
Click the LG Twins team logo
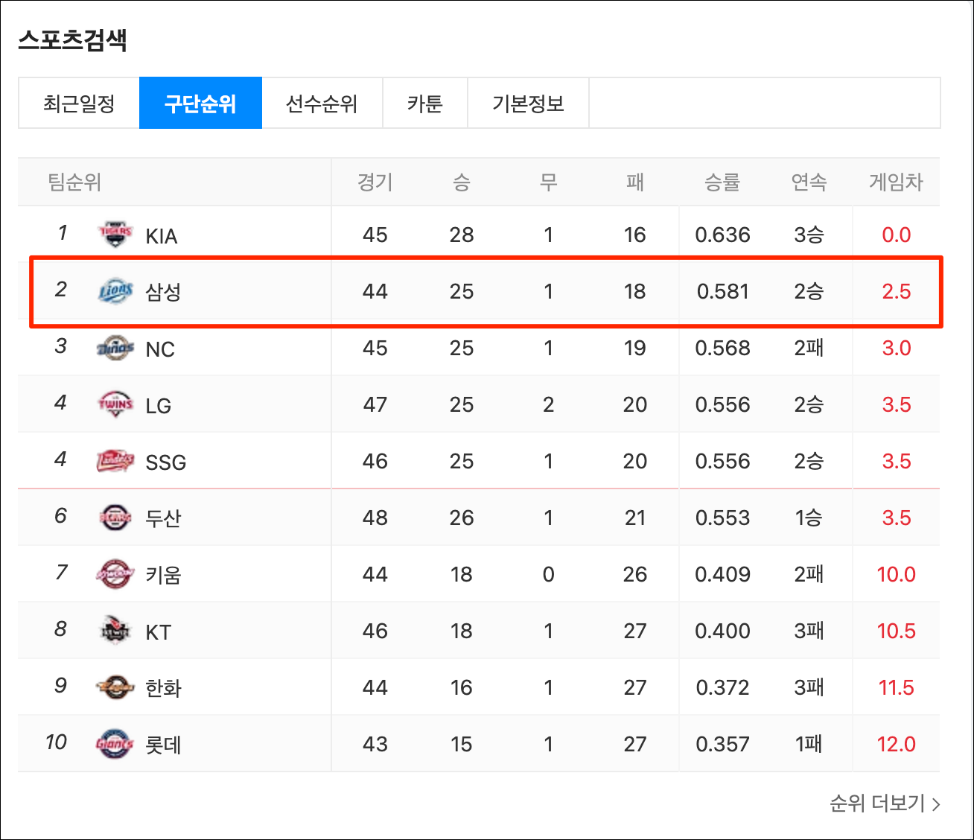tap(115, 405)
